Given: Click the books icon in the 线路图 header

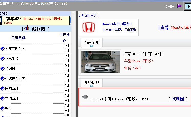Looking at the screenshot, I should (x=27, y=28).
